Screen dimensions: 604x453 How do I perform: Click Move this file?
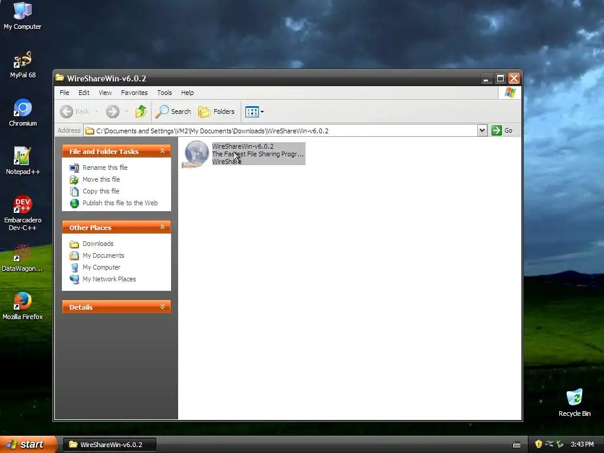(x=95, y=179)
